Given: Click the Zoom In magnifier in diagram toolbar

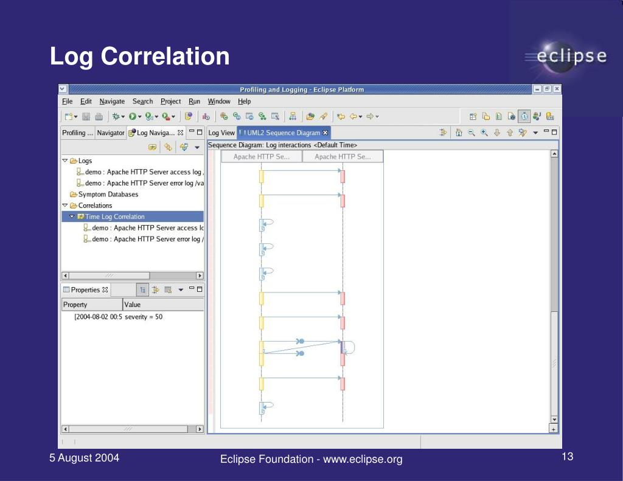Looking at the screenshot, I should 484,133.
